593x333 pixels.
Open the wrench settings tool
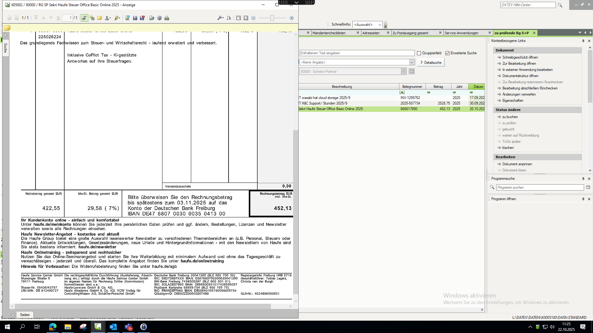pos(220,18)
